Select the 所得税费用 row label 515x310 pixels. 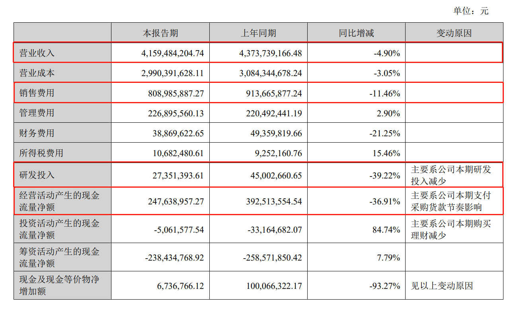[41, 153]
